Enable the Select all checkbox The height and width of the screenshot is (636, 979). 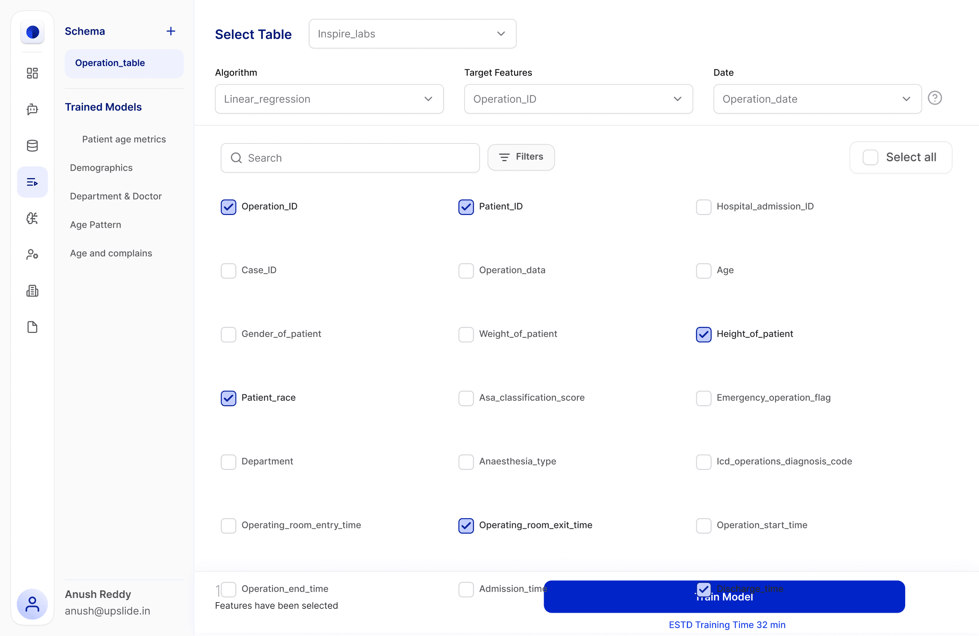[870, 157]
